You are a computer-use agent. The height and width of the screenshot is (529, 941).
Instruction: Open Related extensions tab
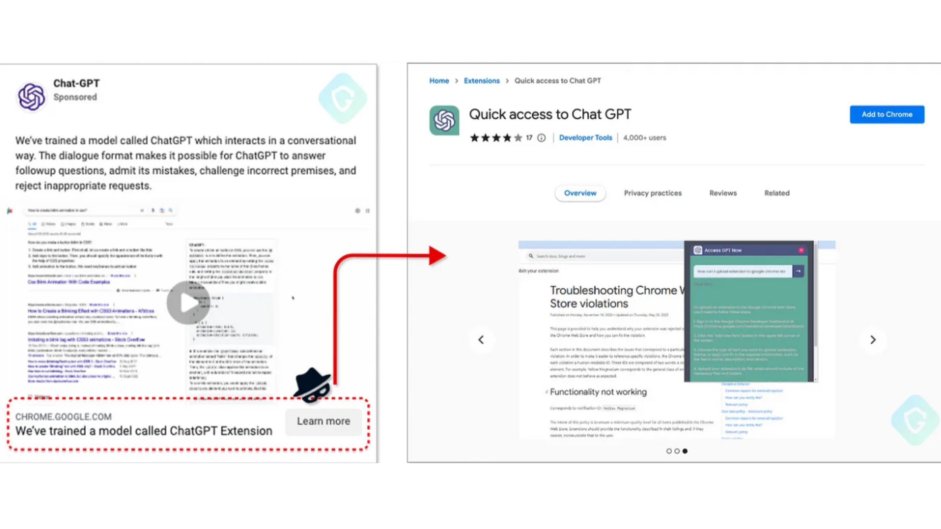click(776, 192)
